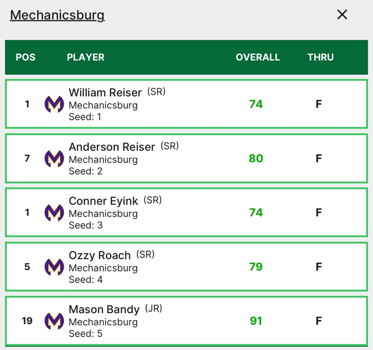This screenshot has width=373, height=350.
Task: Open William Reiser's player name
Action: [105, 92]
